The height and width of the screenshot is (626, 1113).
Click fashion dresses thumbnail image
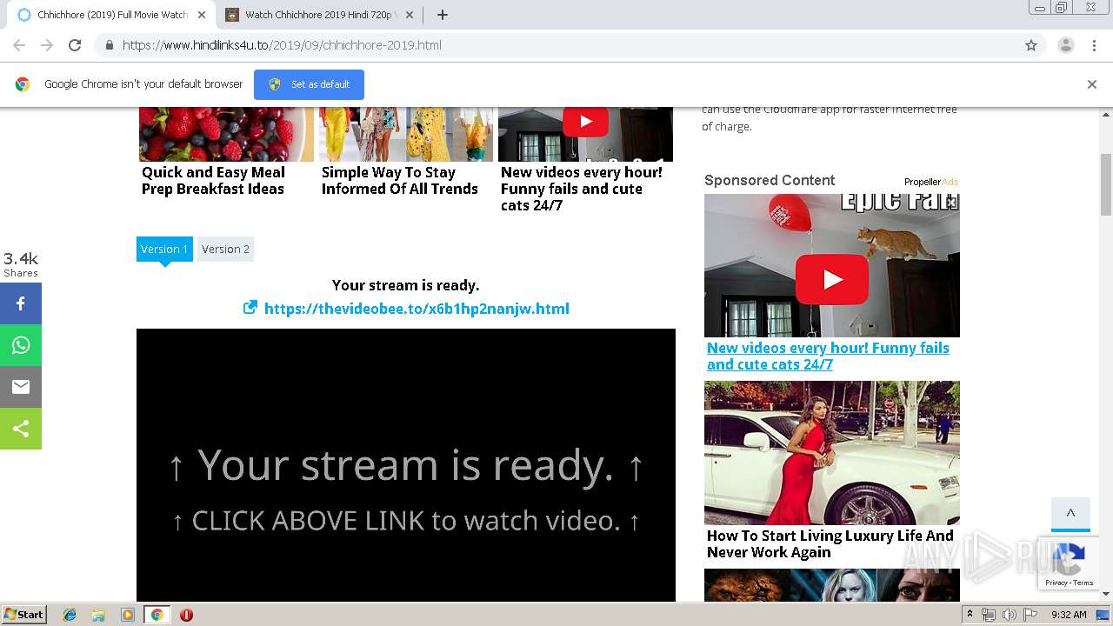pos(406,134)
